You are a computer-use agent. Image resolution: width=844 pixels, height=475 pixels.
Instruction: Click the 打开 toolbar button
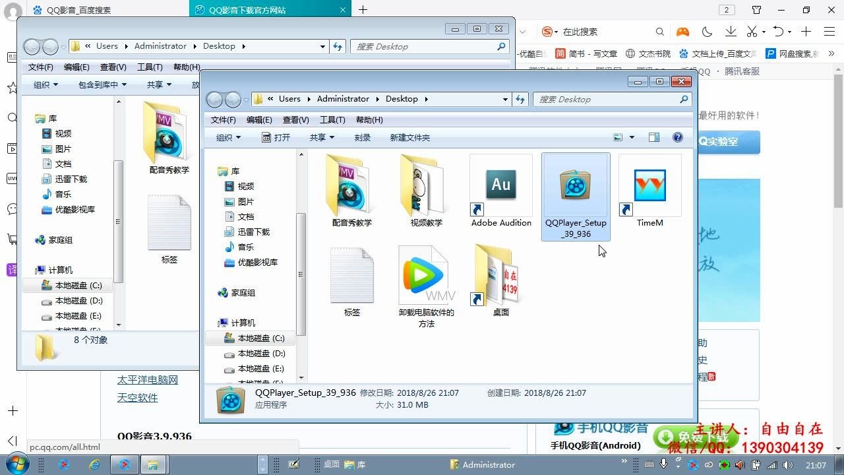point(276,137)
